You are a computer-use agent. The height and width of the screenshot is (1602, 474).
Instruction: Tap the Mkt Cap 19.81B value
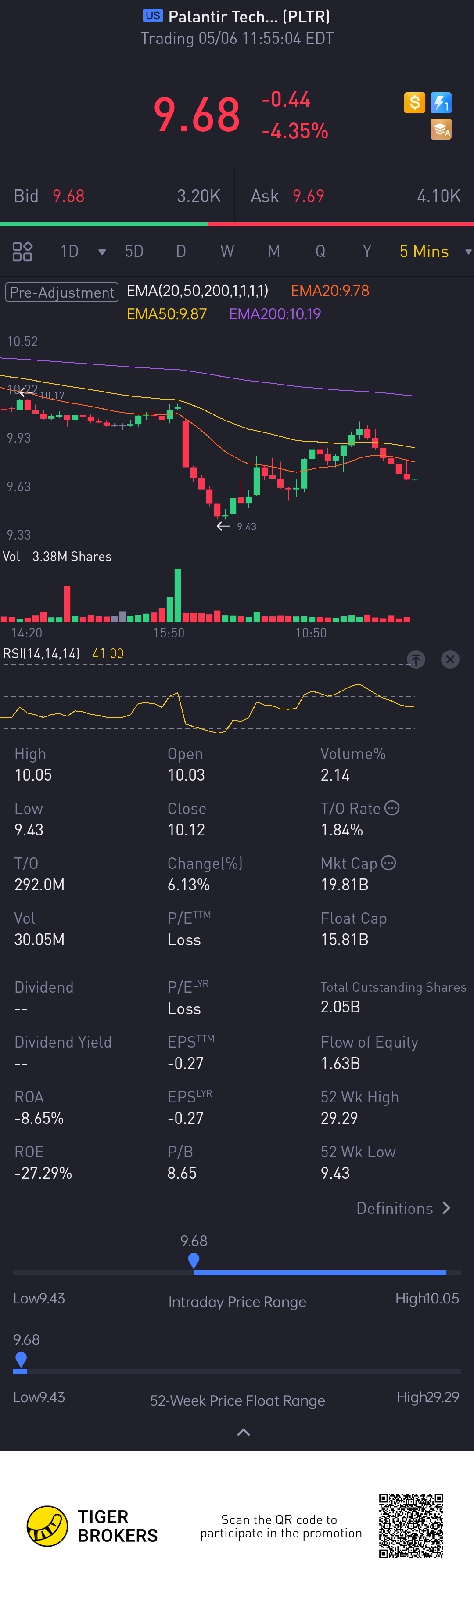point(345,884)
